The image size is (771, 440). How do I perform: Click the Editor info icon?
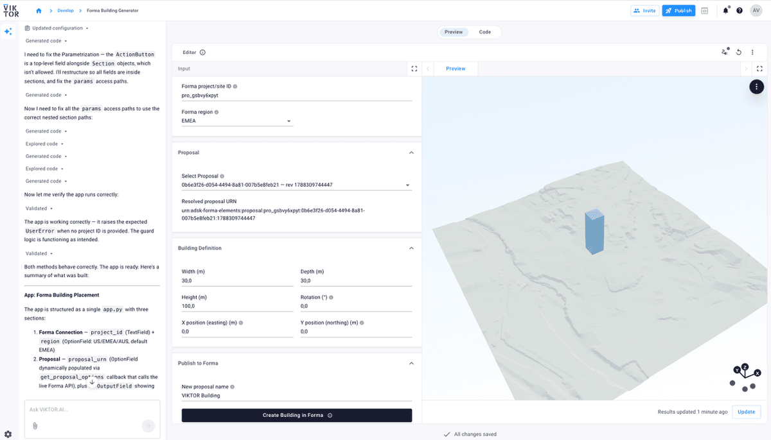pyautogui.click(x=202, y=53)
